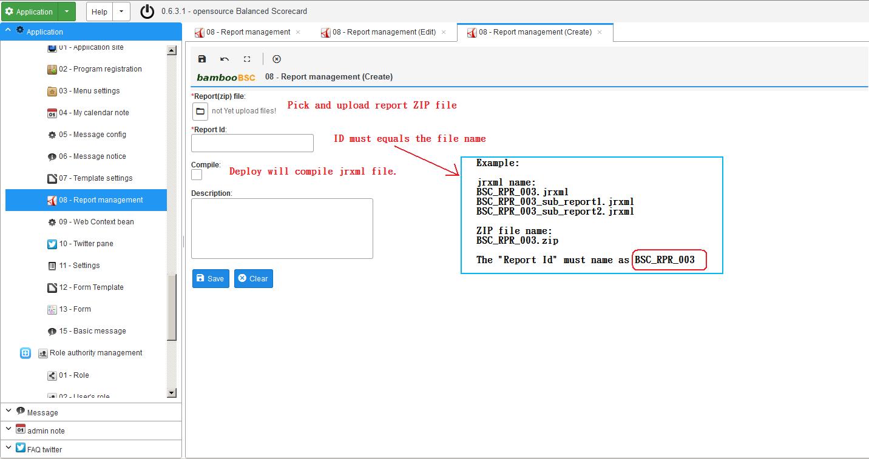Click the Help button
This screenshot has height=459, width=869.
point(100,12)
